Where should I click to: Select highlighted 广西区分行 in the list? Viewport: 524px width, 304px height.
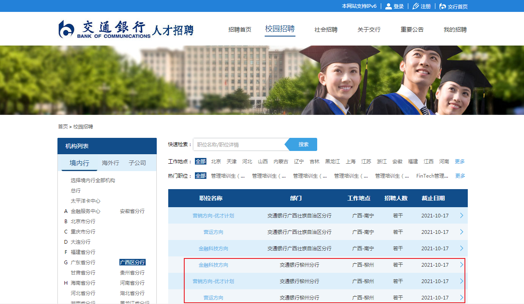(x=133, y=263)
